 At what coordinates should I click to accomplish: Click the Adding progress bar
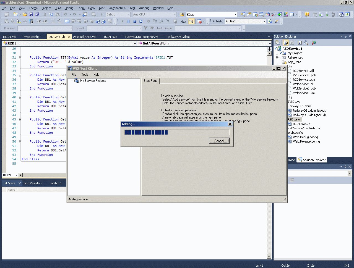pos(177,132)
